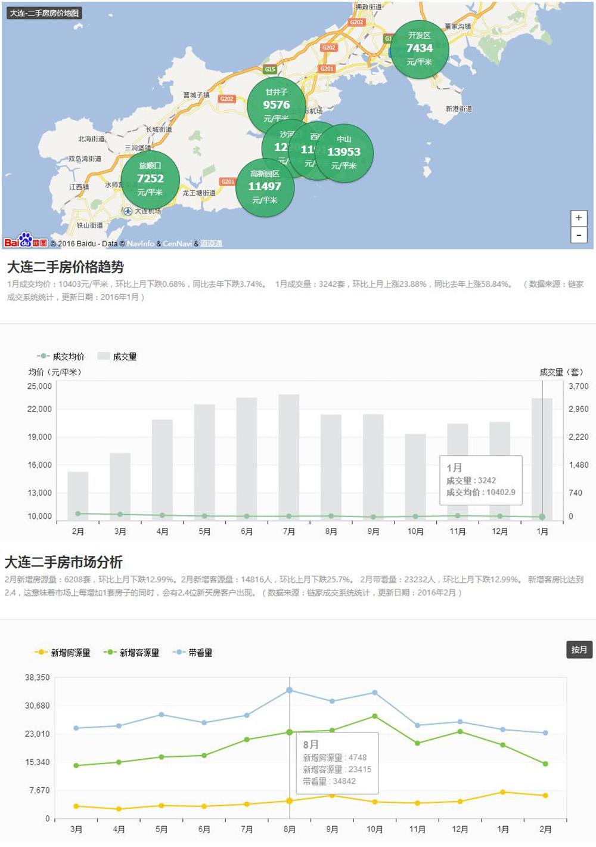This screenshot has height=847, width=596.
Task: Click the 10月 新增客源量 data point
Action: tap(375, 716)
